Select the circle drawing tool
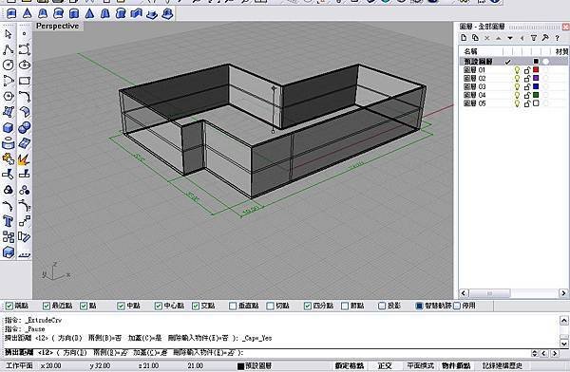Screen dimensions: 570x372 (8, 65)
